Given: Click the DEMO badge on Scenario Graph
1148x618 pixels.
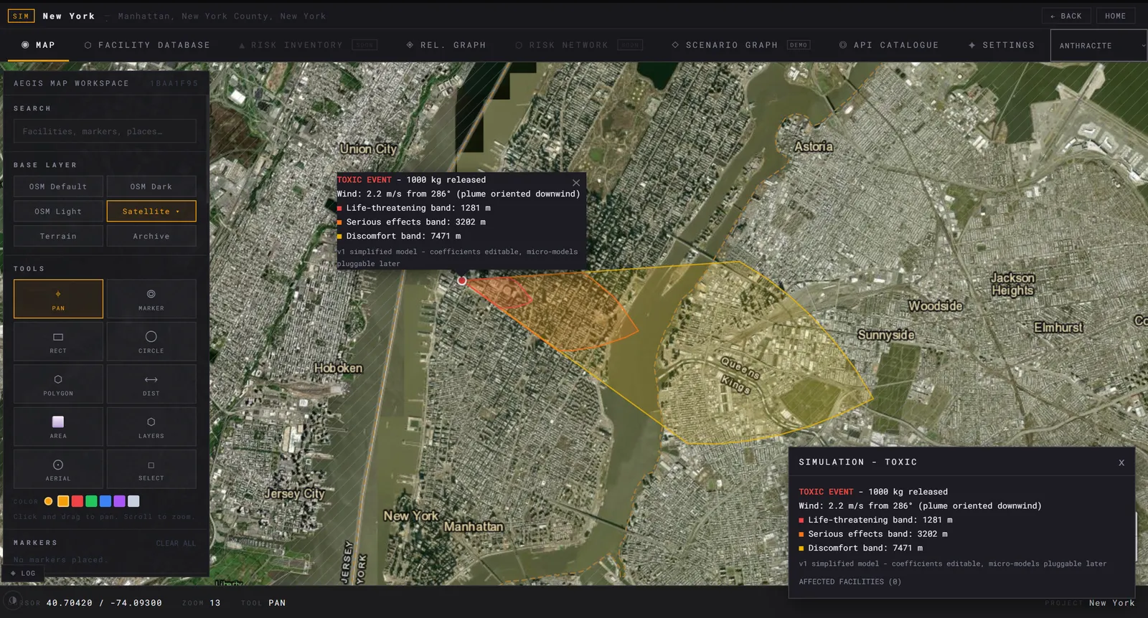Looking at the screenshot, I should pyautogui.click(x=799, y=45).
